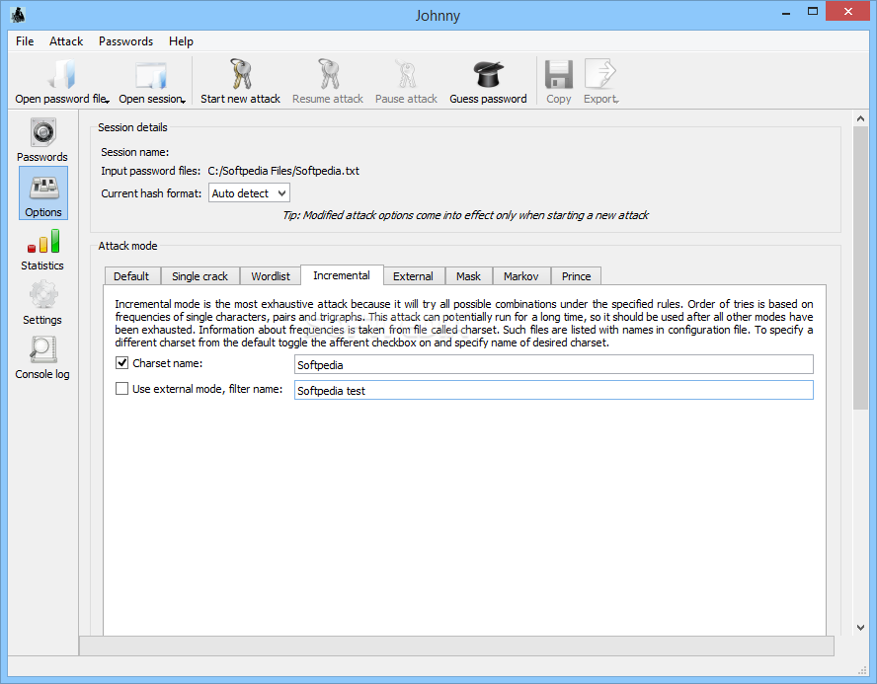Click the vertical scrollbar thumb
The height and width of the screenshot is (684, 877).
(x=861, y=268)
